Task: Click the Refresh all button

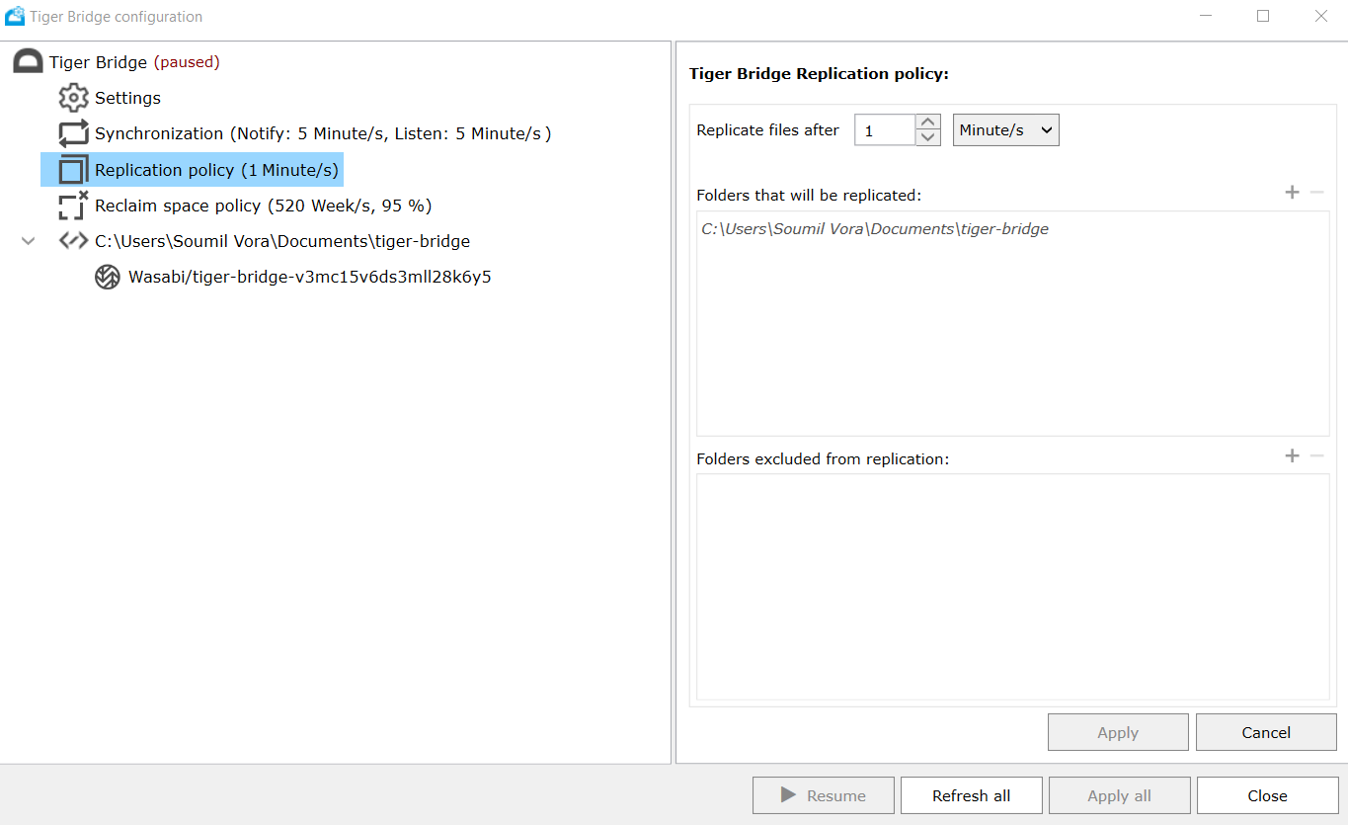Action: [x=971, y=795]
